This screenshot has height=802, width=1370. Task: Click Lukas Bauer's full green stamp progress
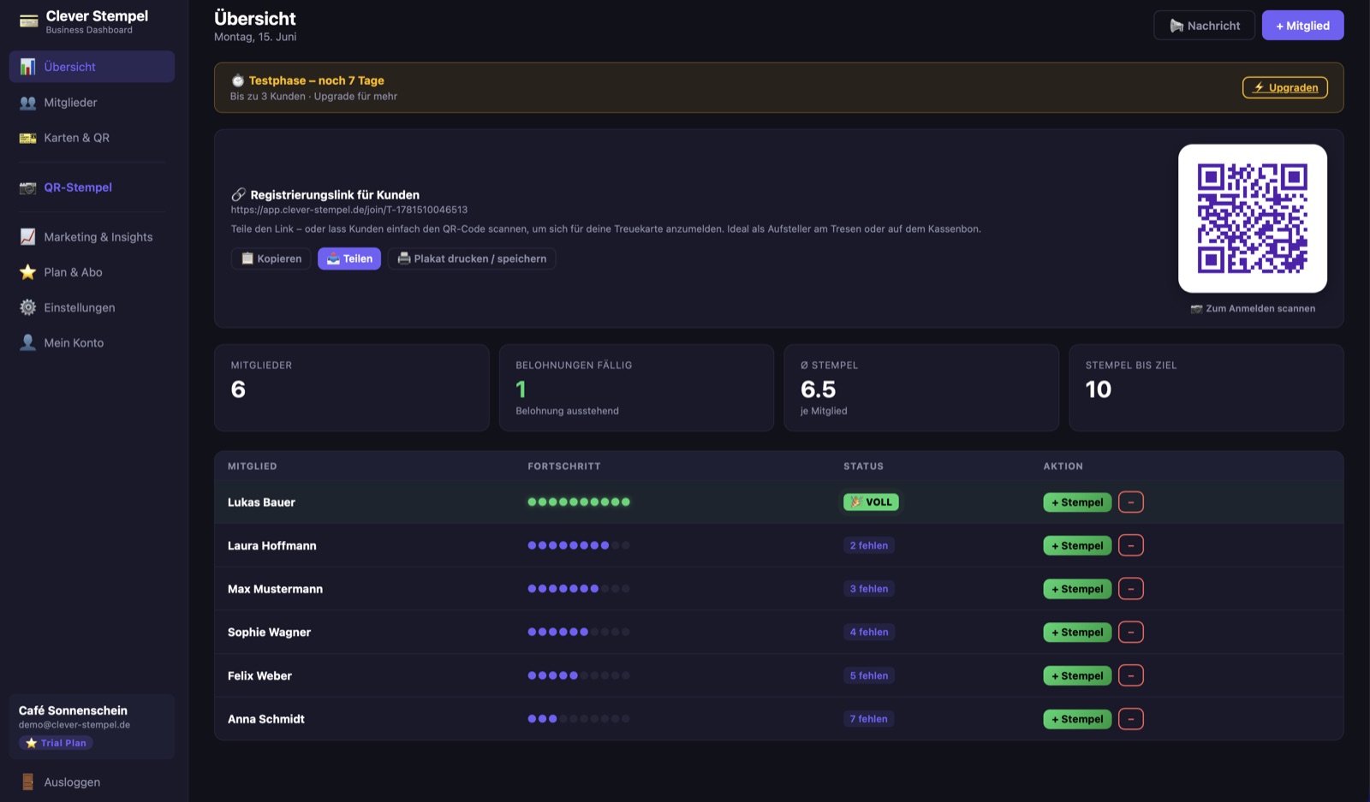coord(579,502)
